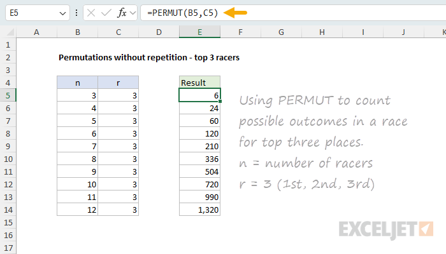Image resolution: width=446 pixels, height=254 pixels.
Task: Click the 'r' header cell
Action: point(119,83)
